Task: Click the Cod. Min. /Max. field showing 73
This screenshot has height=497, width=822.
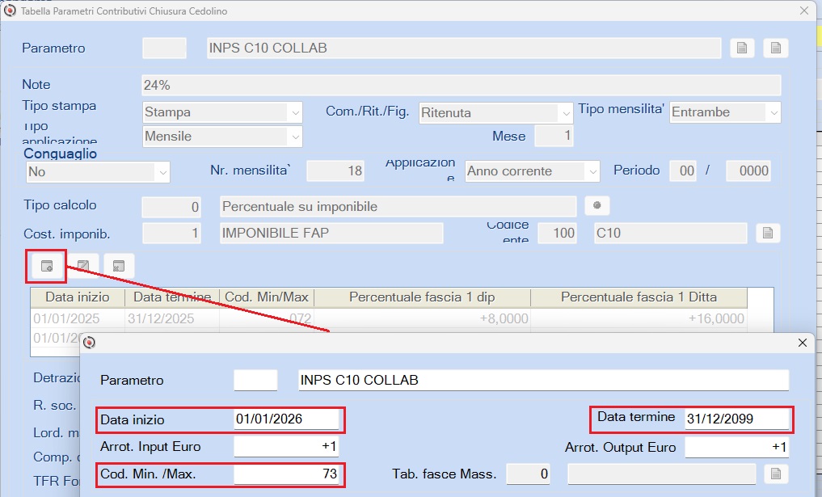Action: click(286, 474)
